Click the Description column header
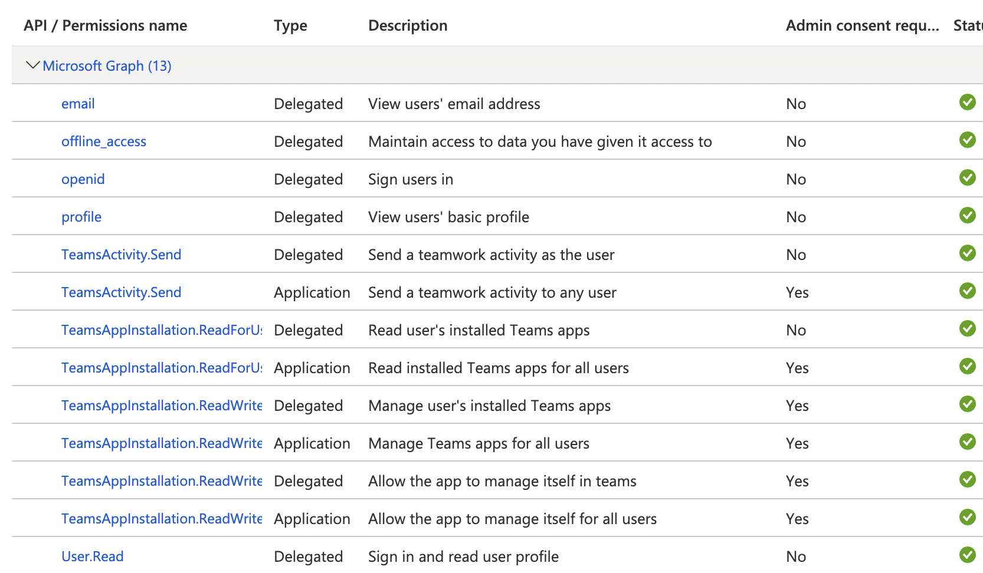This screenshot has height=573, width=983. click(408, 26)
